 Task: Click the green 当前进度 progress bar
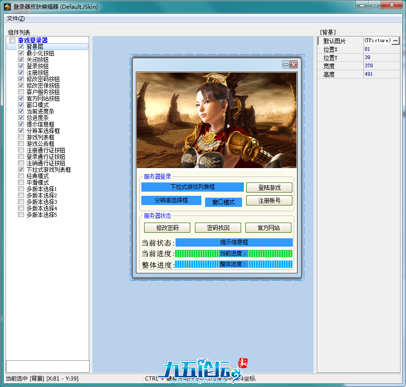coord(234,254)
